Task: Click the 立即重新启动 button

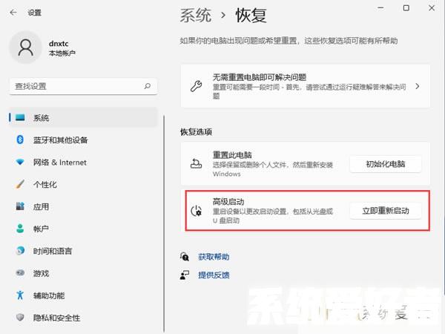Action: click(385, 211)
